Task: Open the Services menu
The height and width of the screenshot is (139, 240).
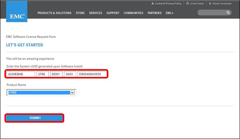Action: [x=96, y=13]
